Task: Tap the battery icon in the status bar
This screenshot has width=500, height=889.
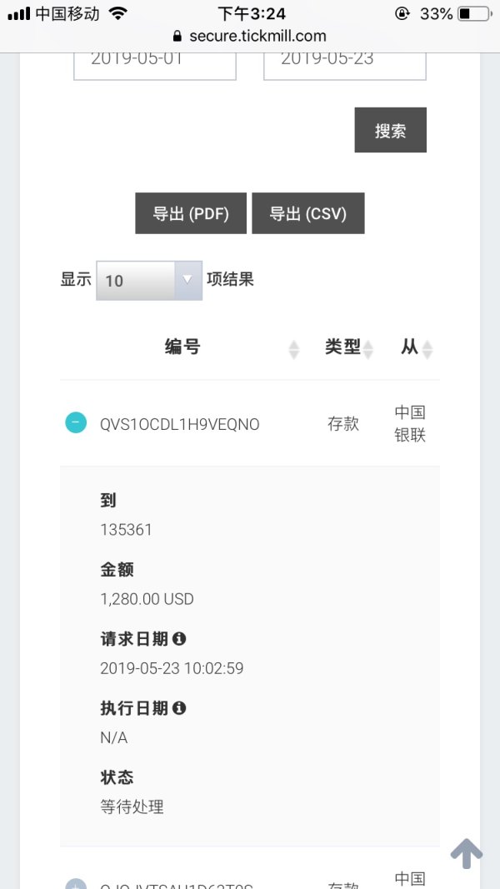Action: pos(475,14)
